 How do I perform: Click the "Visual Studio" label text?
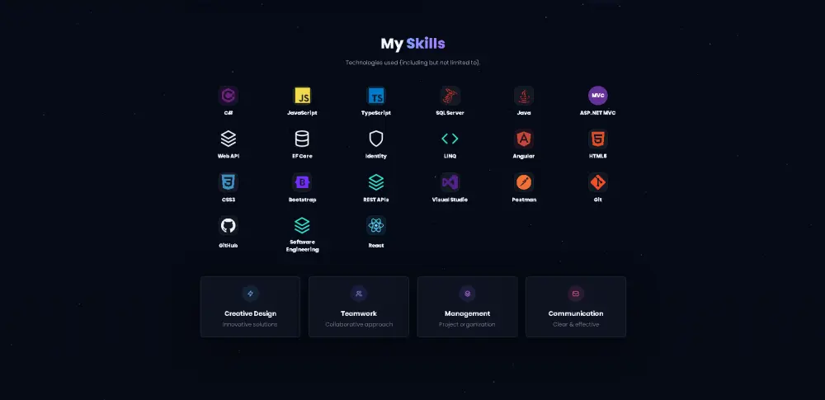(450, 200)
